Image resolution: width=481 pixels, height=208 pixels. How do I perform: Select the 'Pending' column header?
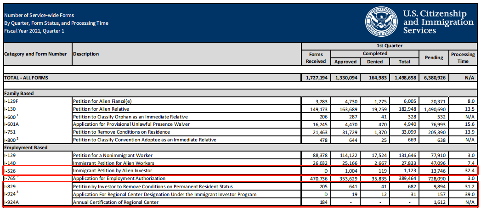(x=434, y=58)
